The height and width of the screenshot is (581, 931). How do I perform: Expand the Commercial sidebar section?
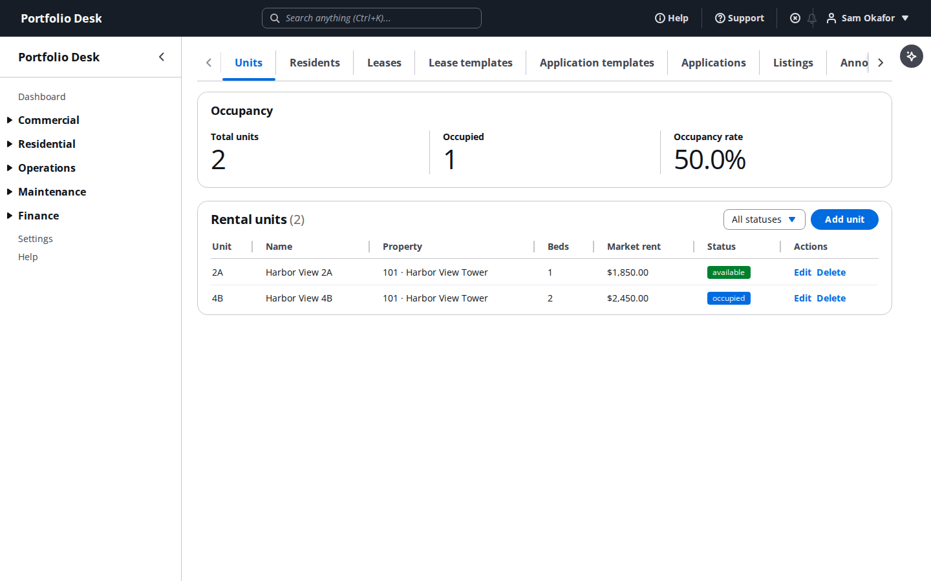(48, 120)
